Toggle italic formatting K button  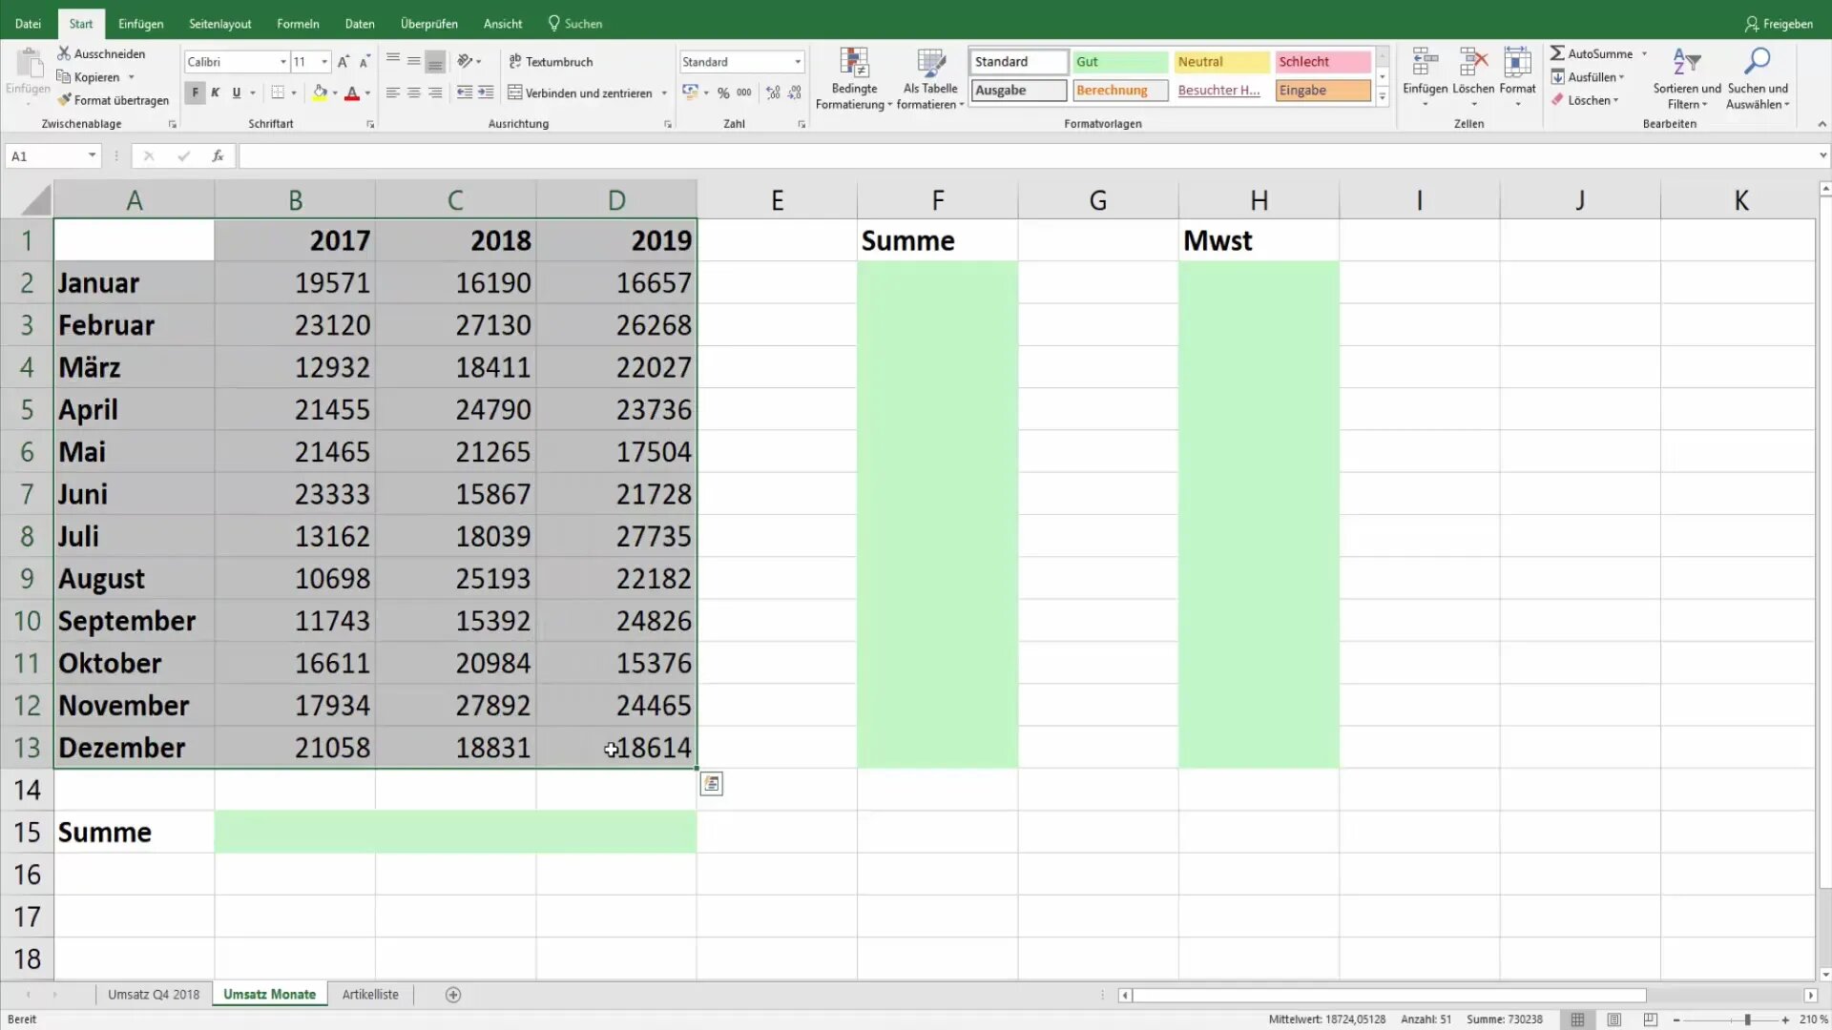click(216, 93)
